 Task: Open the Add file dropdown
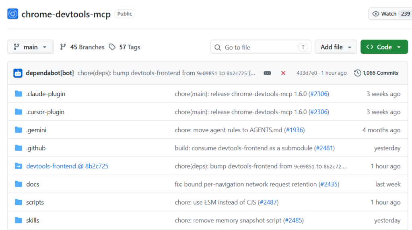click(x=336, y=47)
